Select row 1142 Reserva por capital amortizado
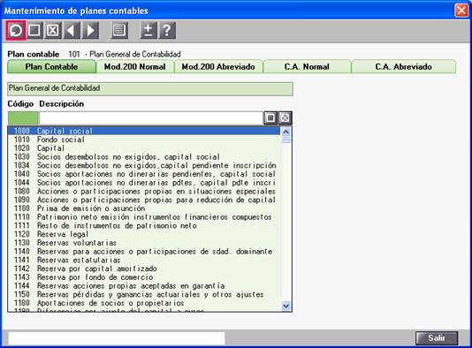 point(144,269)
